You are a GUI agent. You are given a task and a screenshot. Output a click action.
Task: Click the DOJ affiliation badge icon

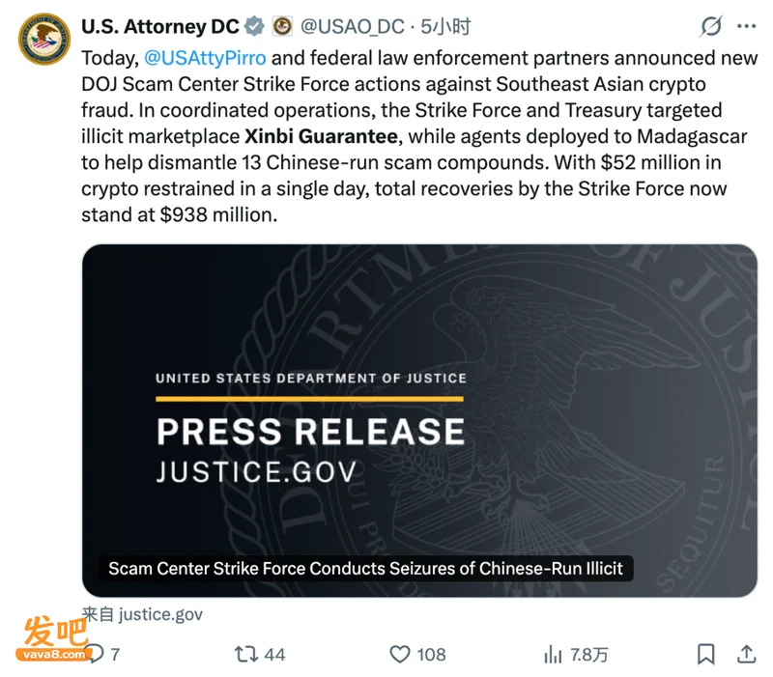(282, 27)
